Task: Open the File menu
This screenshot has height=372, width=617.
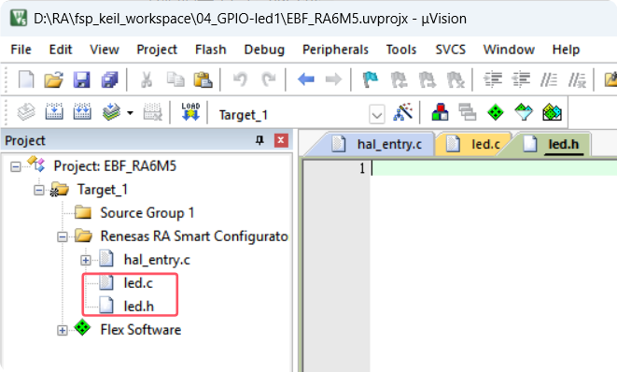Action: point(21,50)
